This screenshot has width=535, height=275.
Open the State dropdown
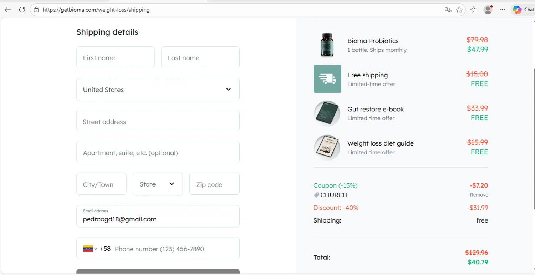coord(158,184)
